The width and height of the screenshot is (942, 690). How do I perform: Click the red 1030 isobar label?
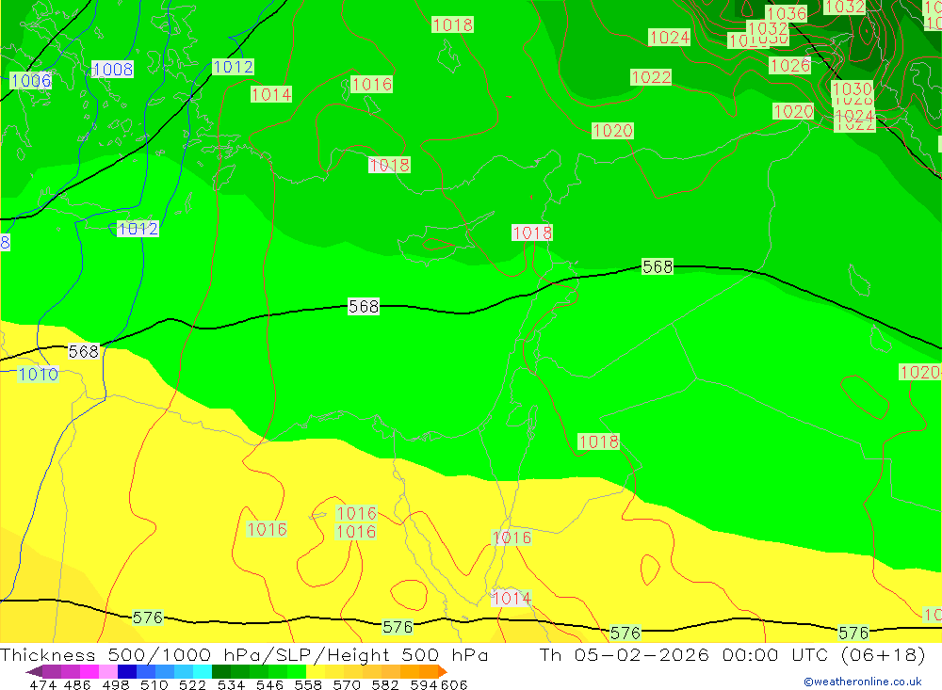point(852,88)
